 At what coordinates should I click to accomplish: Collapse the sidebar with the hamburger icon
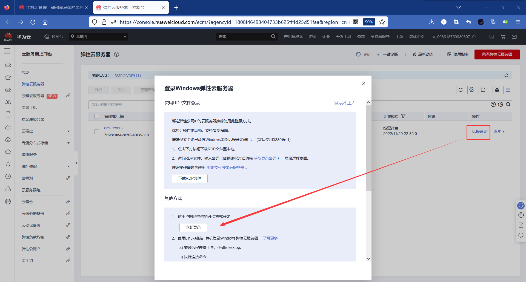(7, 51)
